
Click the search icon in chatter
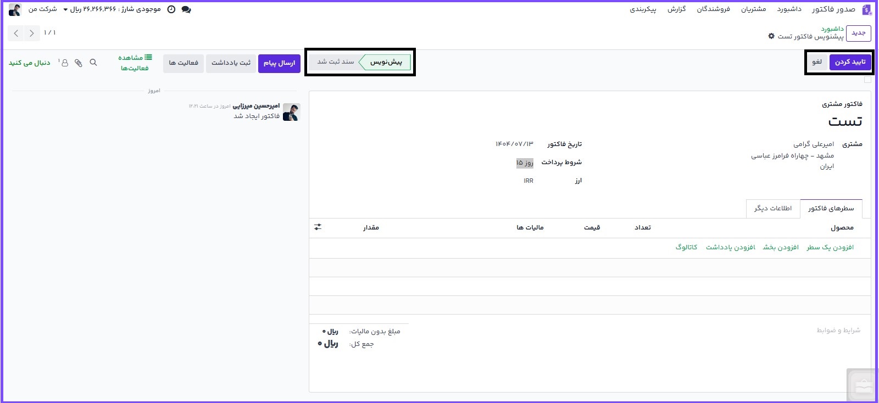point(93,63)
